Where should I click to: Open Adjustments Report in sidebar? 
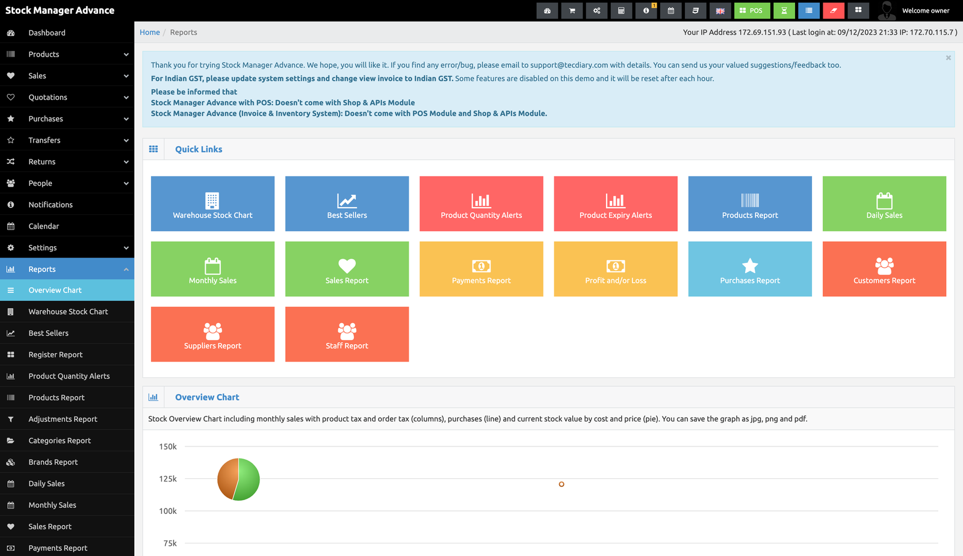[67, 419]
